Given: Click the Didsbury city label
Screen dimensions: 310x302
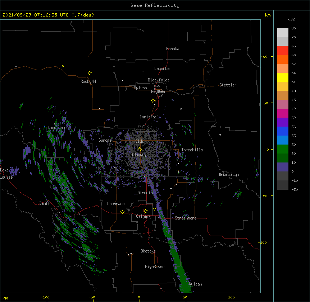Looking at the screenshot, I should [138, 155].
